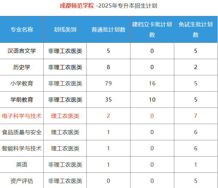Click the 学前教育 major cell
The width and height of the screenshot is (218, 188).
22,100
